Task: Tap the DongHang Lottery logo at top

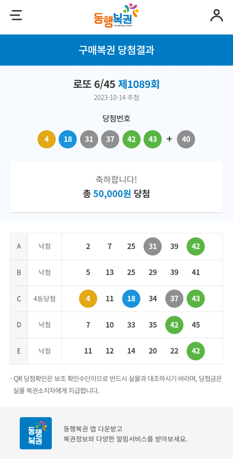Action: (x=116, y=16)
